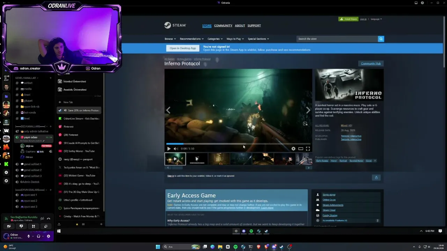This screenshot has height=251, width=447.
Task: Switch trailer to theater mode
Action: coord(301,149)
